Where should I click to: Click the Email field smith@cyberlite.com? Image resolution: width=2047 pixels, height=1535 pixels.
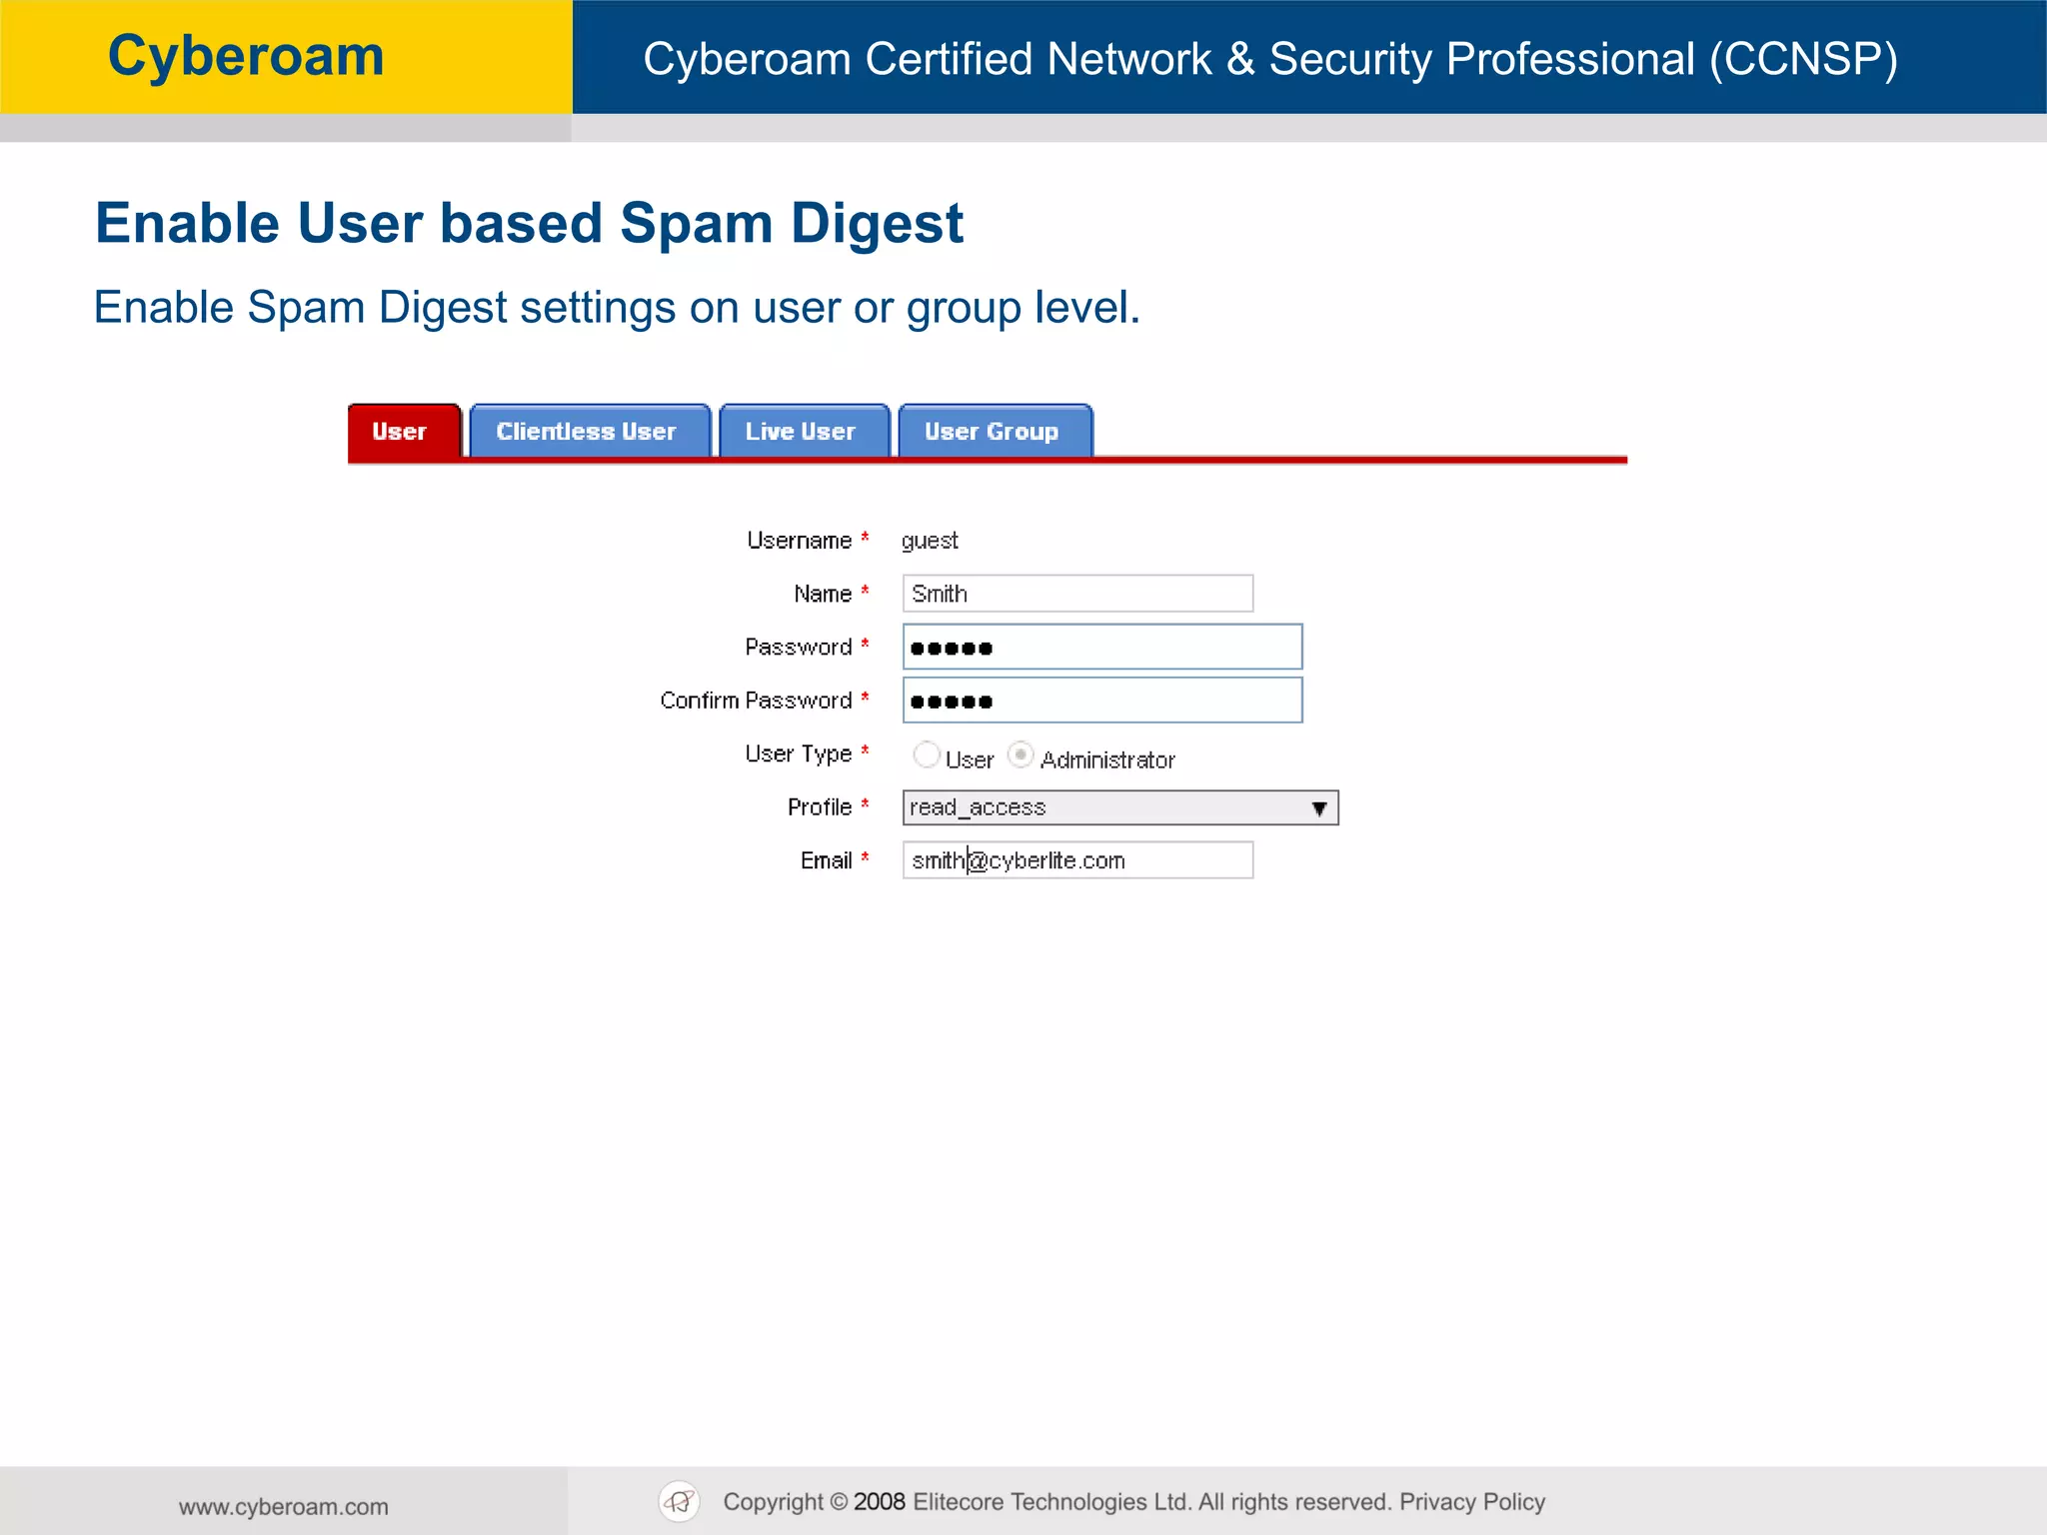pyautogui.click(x=1077, y=860)
